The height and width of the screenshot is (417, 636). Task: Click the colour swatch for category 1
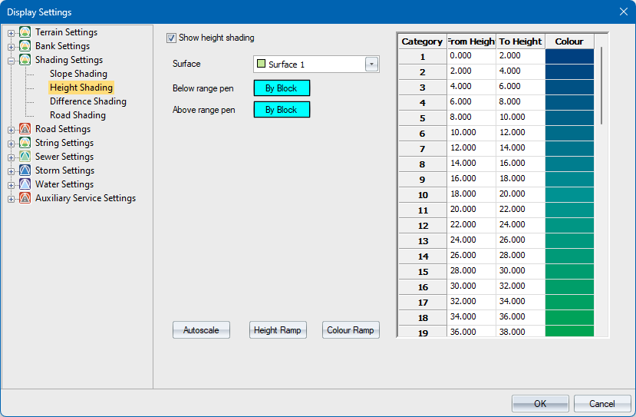(569, 56)
